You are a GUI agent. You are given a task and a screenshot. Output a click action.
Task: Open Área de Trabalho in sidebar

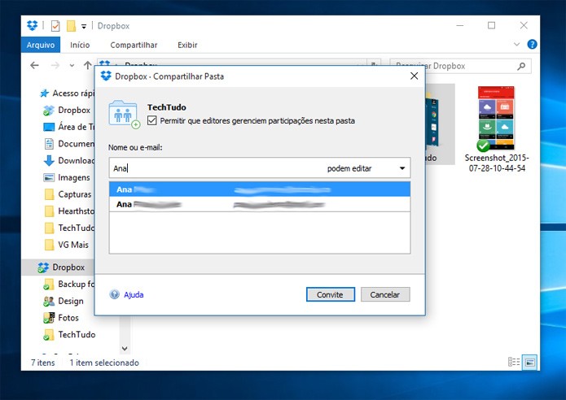(68, 127)
